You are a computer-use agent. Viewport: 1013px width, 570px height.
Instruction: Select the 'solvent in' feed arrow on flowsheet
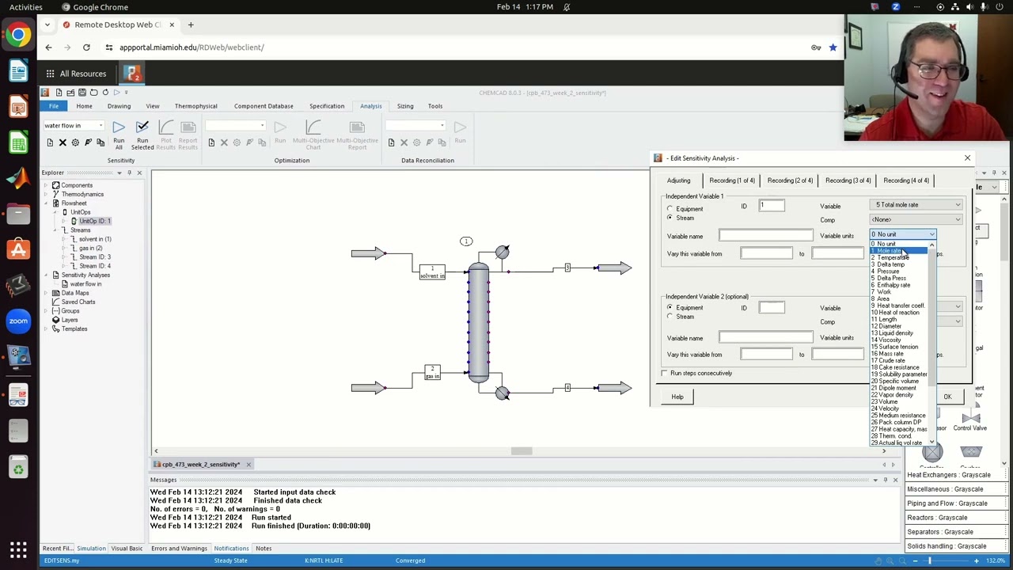pos(369,253)
